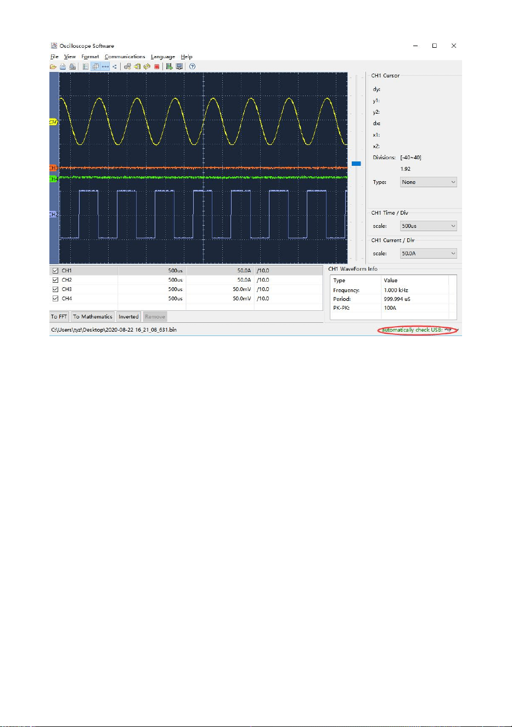The height and width of the screenshot is (727, 512).
Task: Click the Period value 999.994 uS
Action: pos(397,299)
